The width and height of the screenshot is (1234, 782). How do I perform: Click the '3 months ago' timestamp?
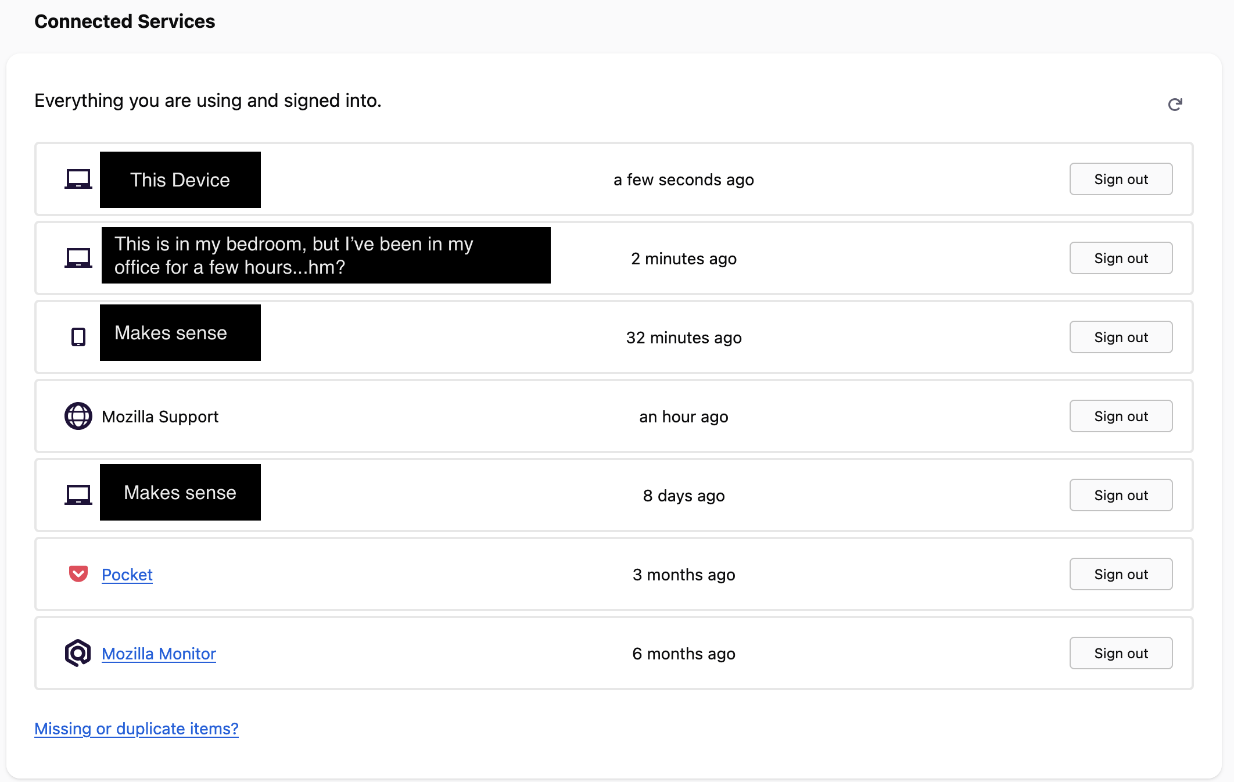coord(684,575)
